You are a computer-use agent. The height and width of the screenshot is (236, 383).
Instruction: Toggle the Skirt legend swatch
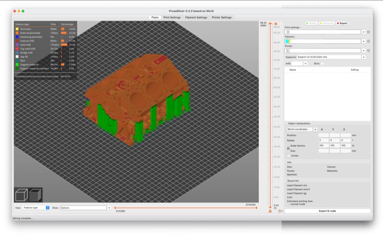[17, 60]
